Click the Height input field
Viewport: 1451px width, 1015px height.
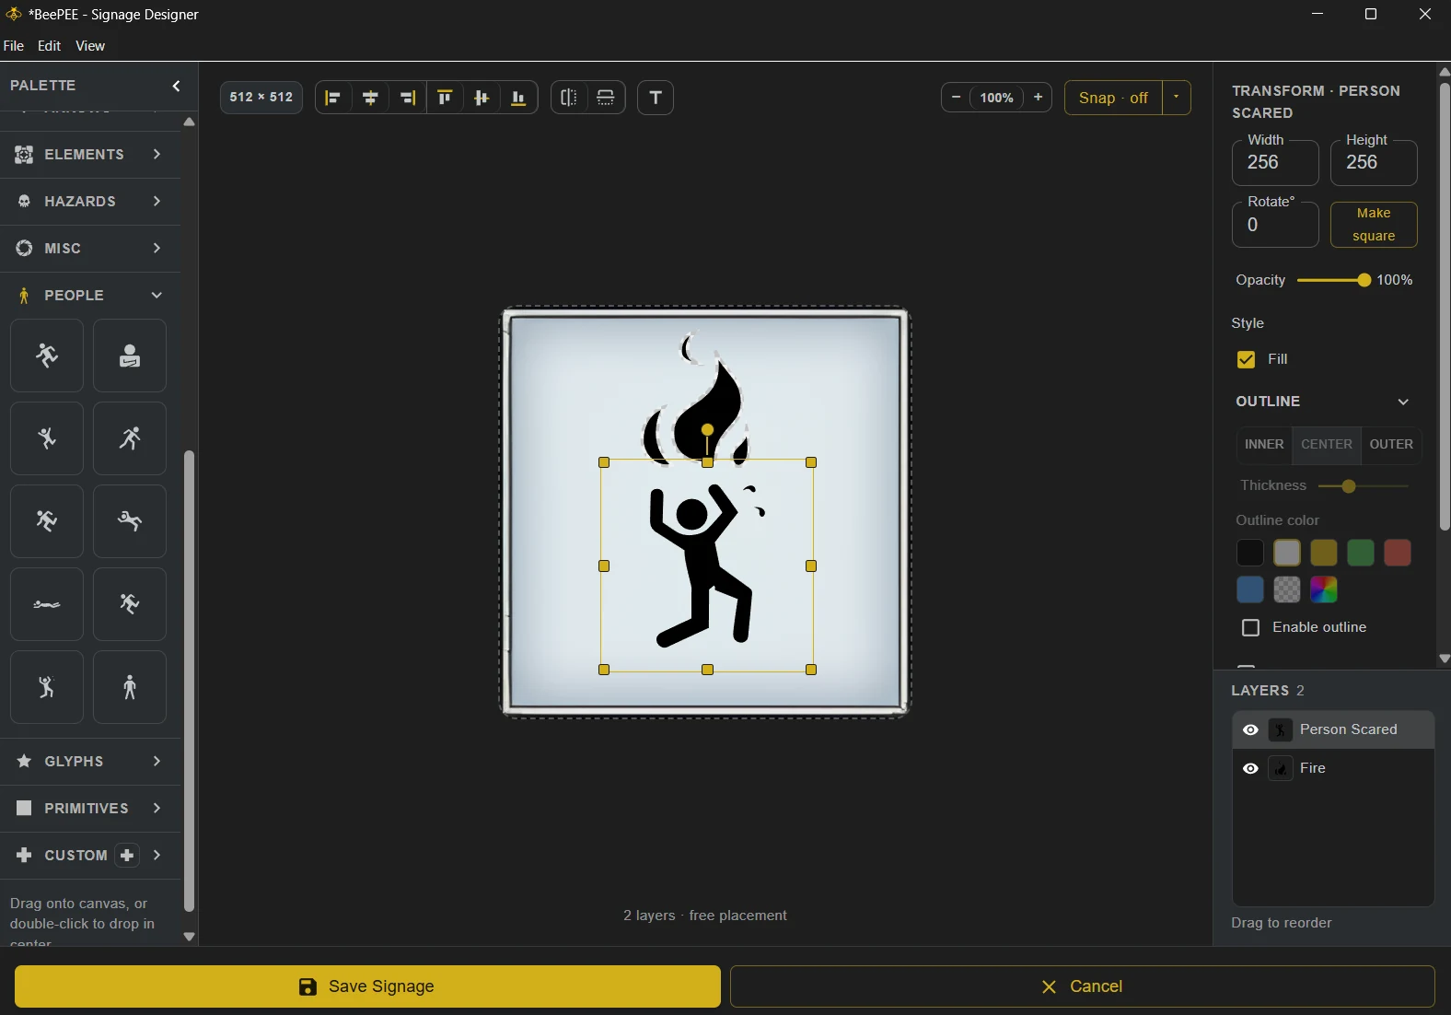tap(1374, 163)
